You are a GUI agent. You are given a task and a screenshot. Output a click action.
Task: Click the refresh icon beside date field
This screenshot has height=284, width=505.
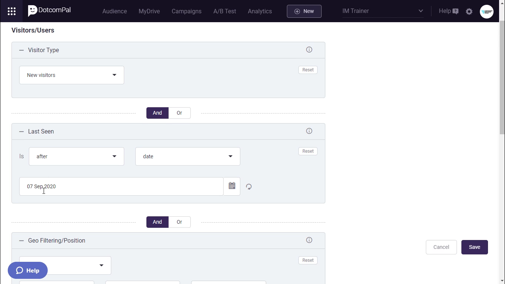tap(249, 187)
